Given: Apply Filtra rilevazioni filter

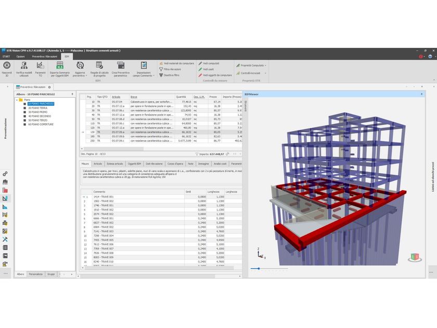Looking at the screenshot, I should coord(170,69).
